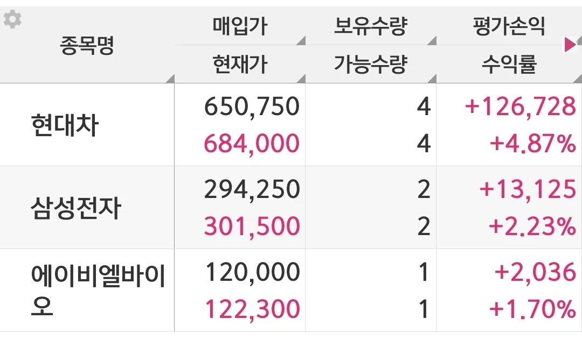Tap 에이비엘바이오 return rate +1.70%
The height and width of the screenshot is (354, 582).
point(532,309)
